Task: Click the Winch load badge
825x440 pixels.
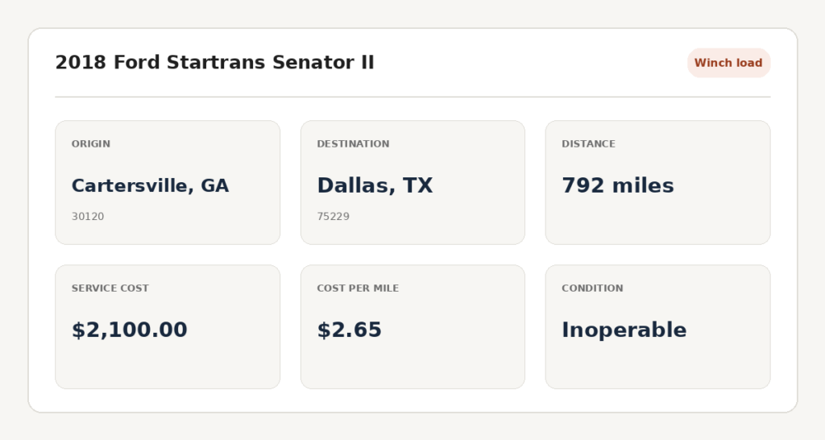Action: click(x=728, y=63)
